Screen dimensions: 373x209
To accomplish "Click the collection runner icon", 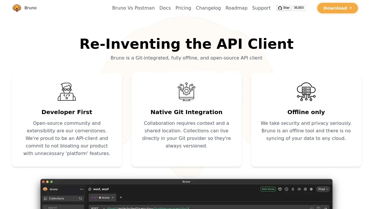I will [293, 189].
